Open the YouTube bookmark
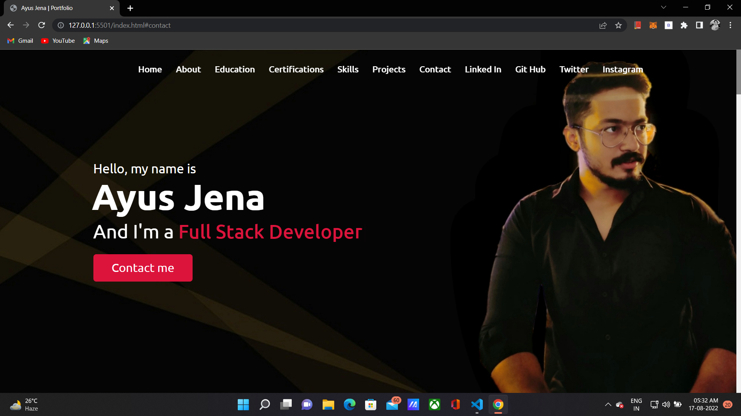 click(x=58, y=41)
